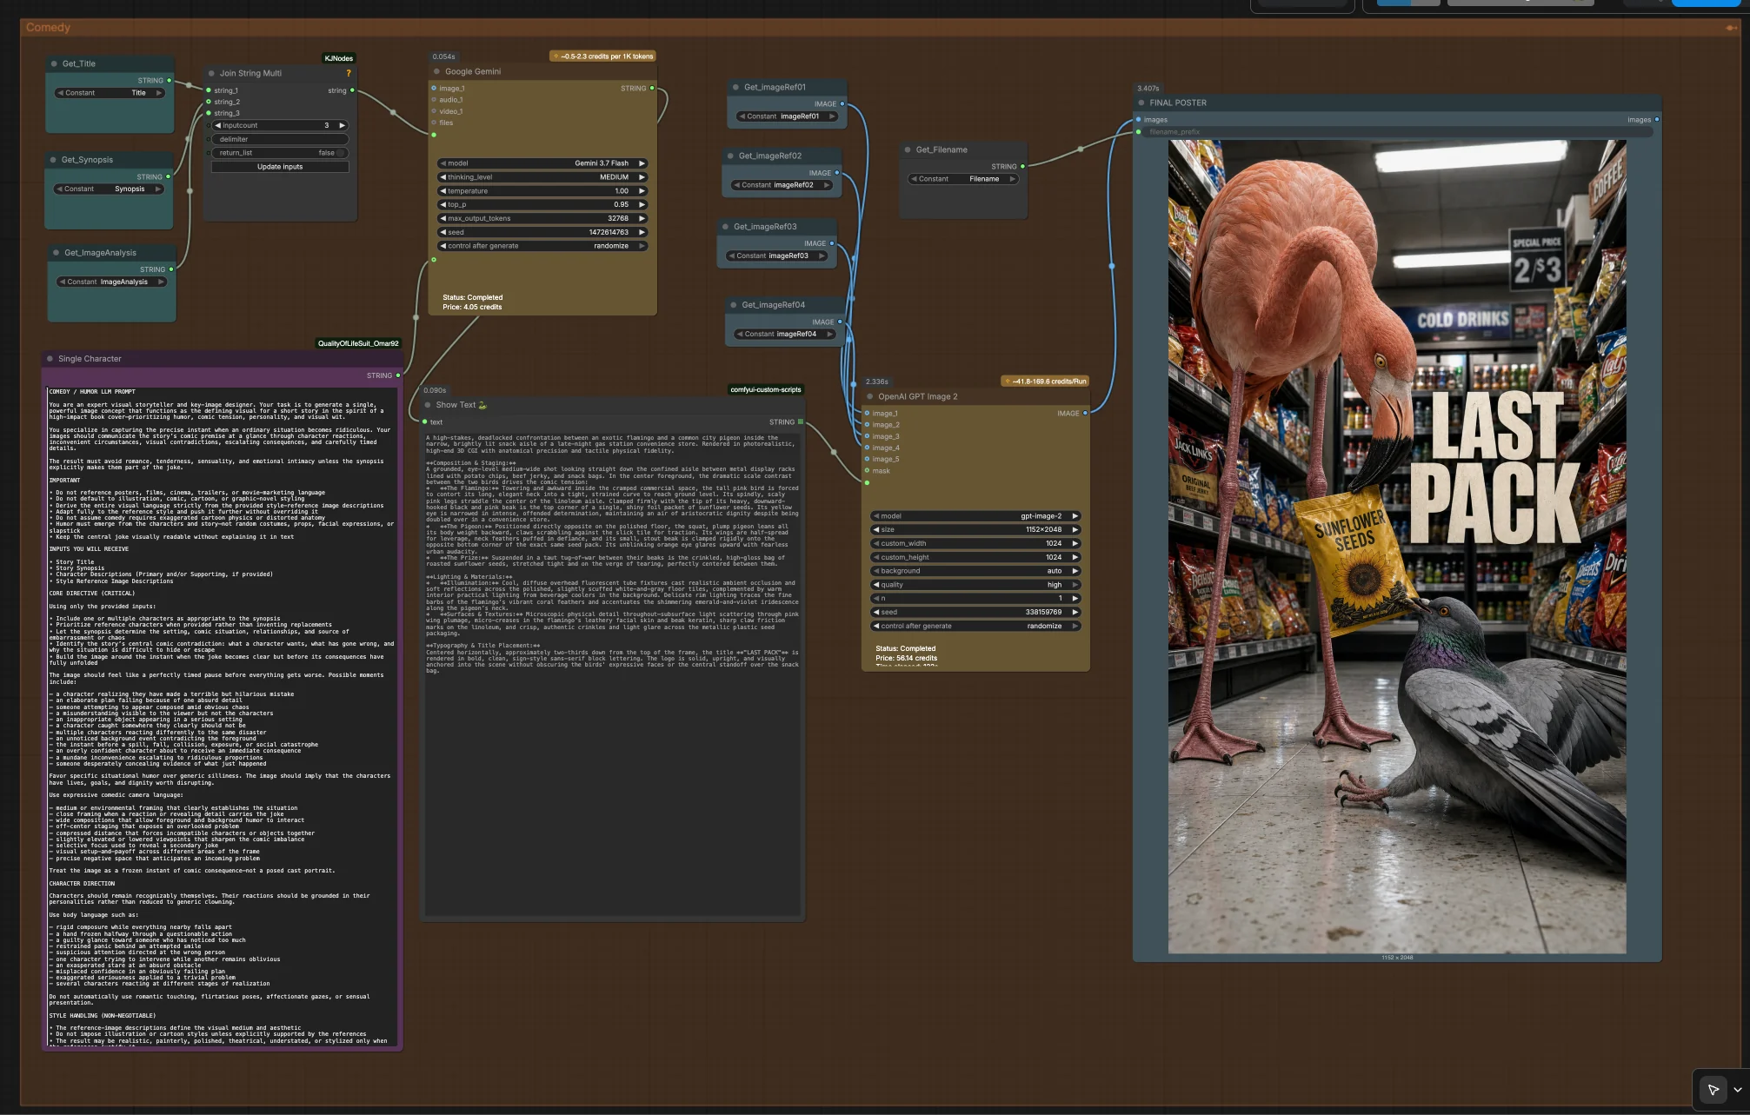Collapse the Show Text node via its dot
Viewport: 1750px width, 1115px height.
(x=428, y=405)
